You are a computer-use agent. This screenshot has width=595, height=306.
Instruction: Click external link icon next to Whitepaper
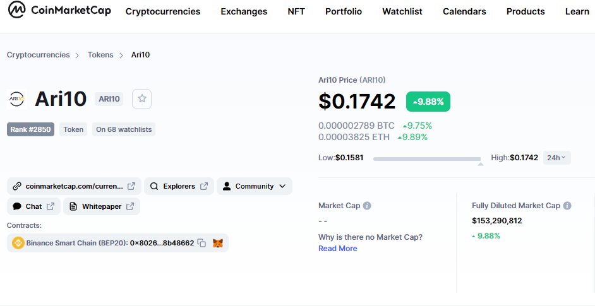click(x=130, y=206)
